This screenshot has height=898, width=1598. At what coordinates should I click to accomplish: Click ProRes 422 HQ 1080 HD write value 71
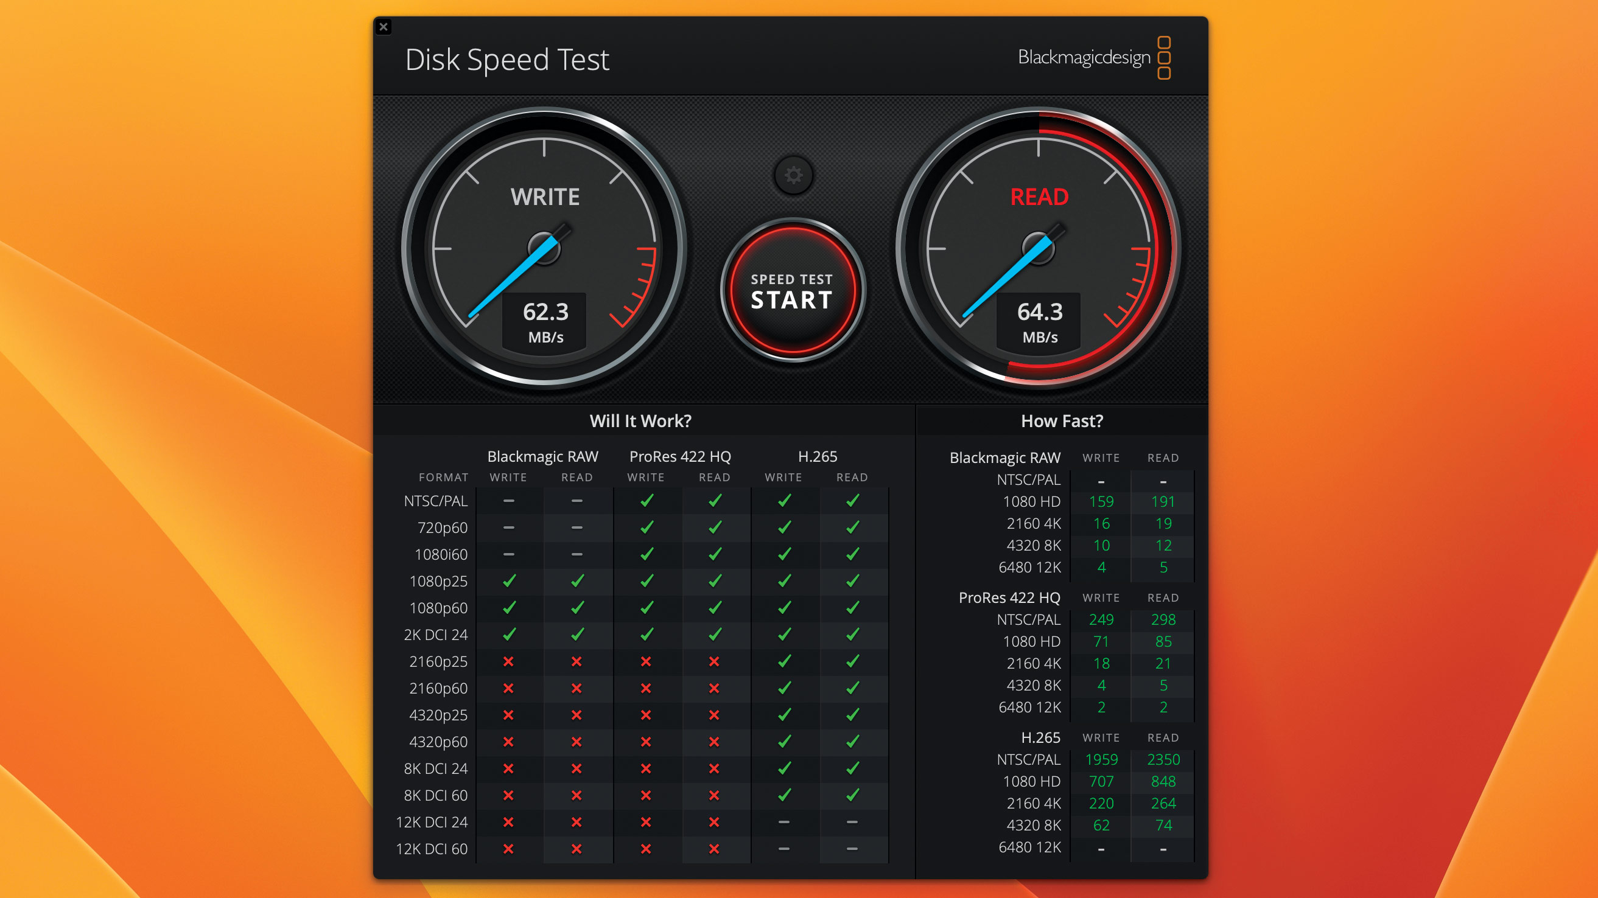tap(1101, 641)
